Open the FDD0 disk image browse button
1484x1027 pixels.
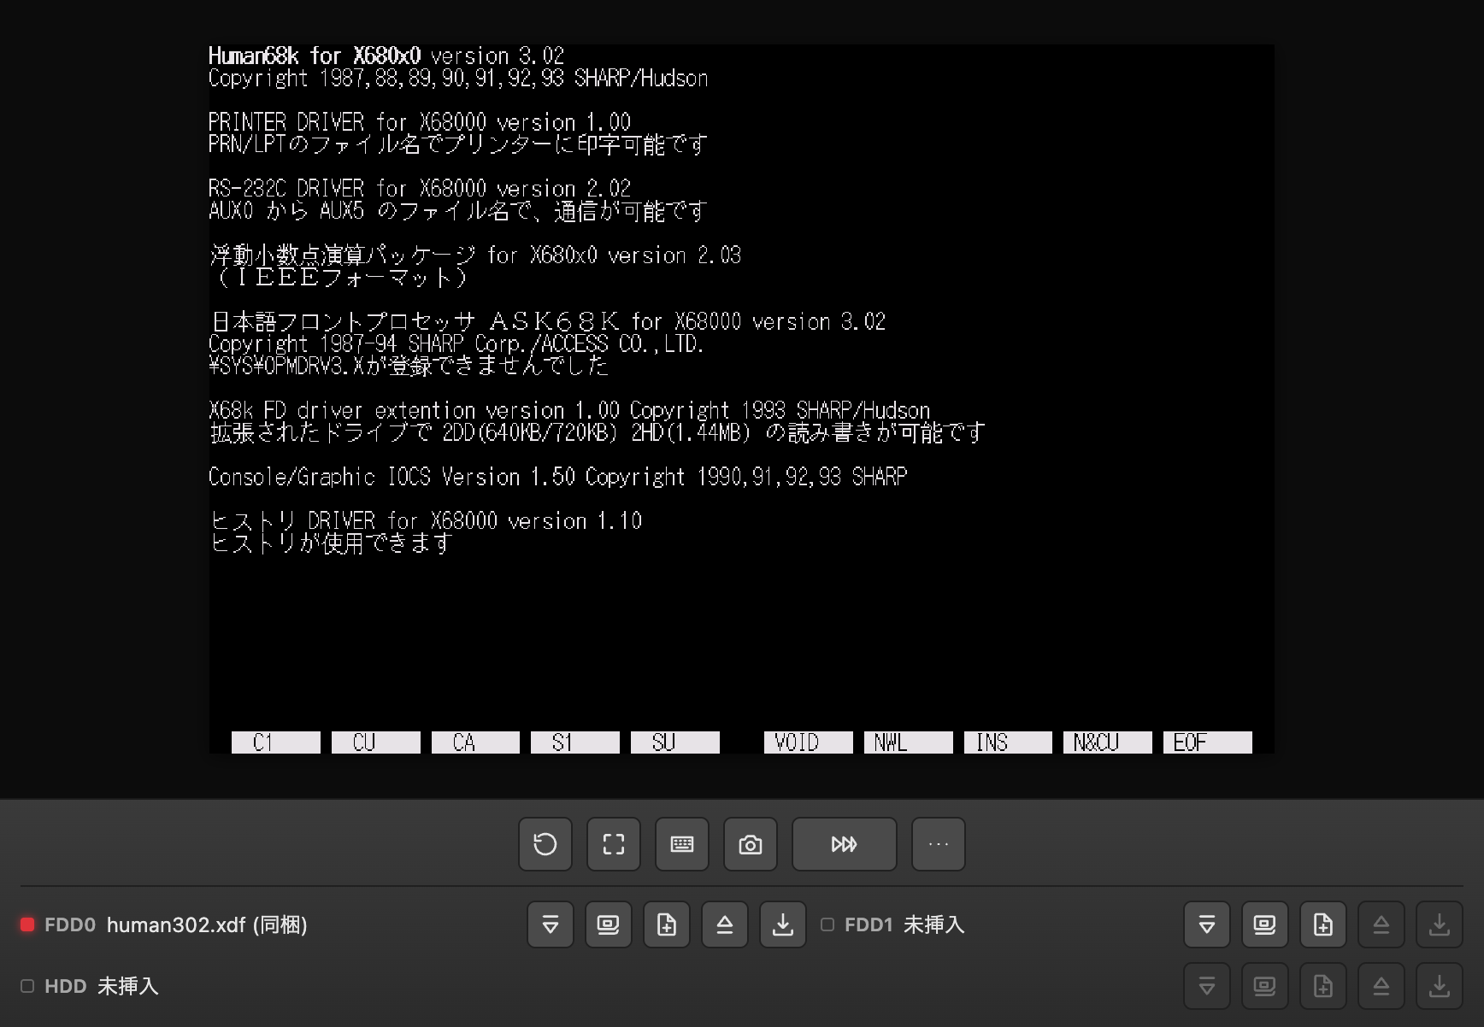[609, 924]
